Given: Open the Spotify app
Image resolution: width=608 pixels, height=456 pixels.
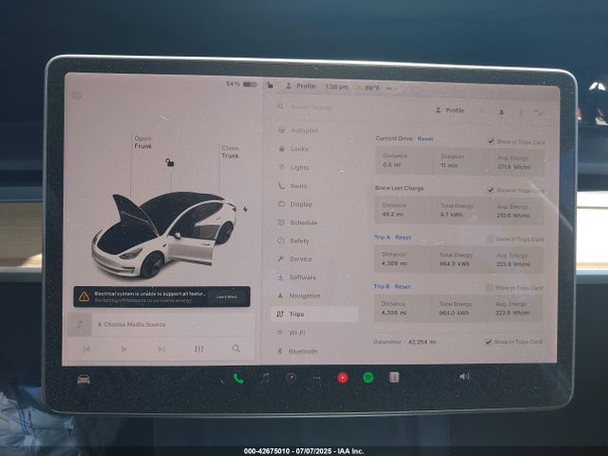Looking at the screenshot, I should (369, 377).
